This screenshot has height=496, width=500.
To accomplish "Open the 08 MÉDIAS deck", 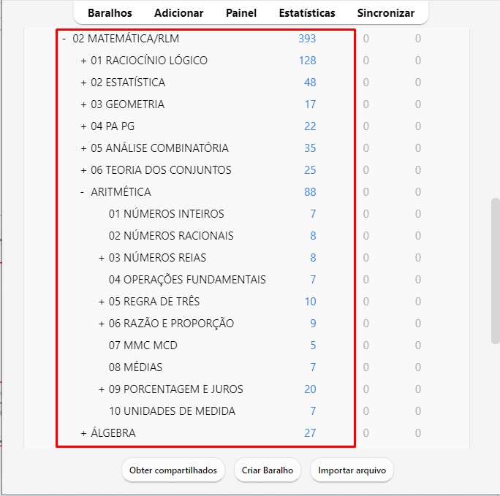I will 136,367.
